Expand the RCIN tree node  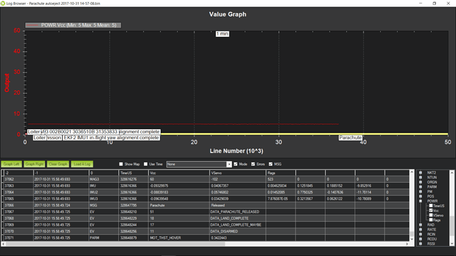[x=420, y=234]
